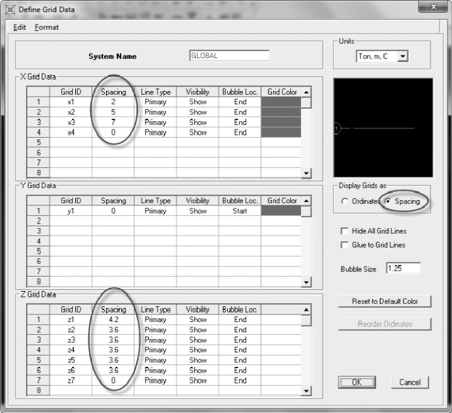The width and height of the screenshot is (452, 413).
Task: Select the Ordinates radio button
Action: click(345, 201)
